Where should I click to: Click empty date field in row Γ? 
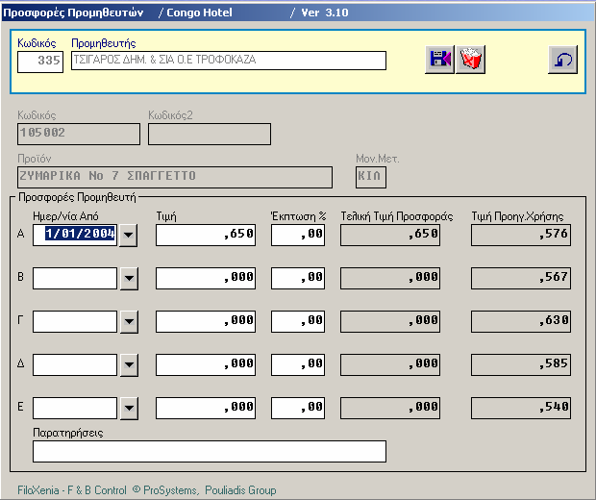pos(75,322)
